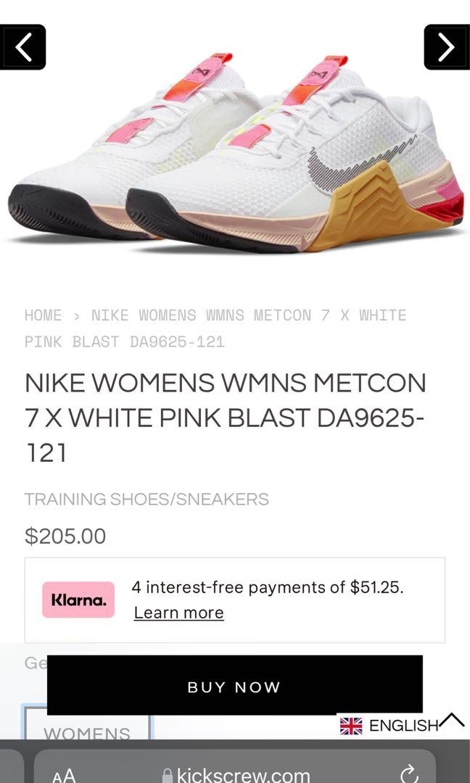Open the Klarna Learn more link
Image resolution: width=470 pixels, height=783 pixels.
click(178, 613)
